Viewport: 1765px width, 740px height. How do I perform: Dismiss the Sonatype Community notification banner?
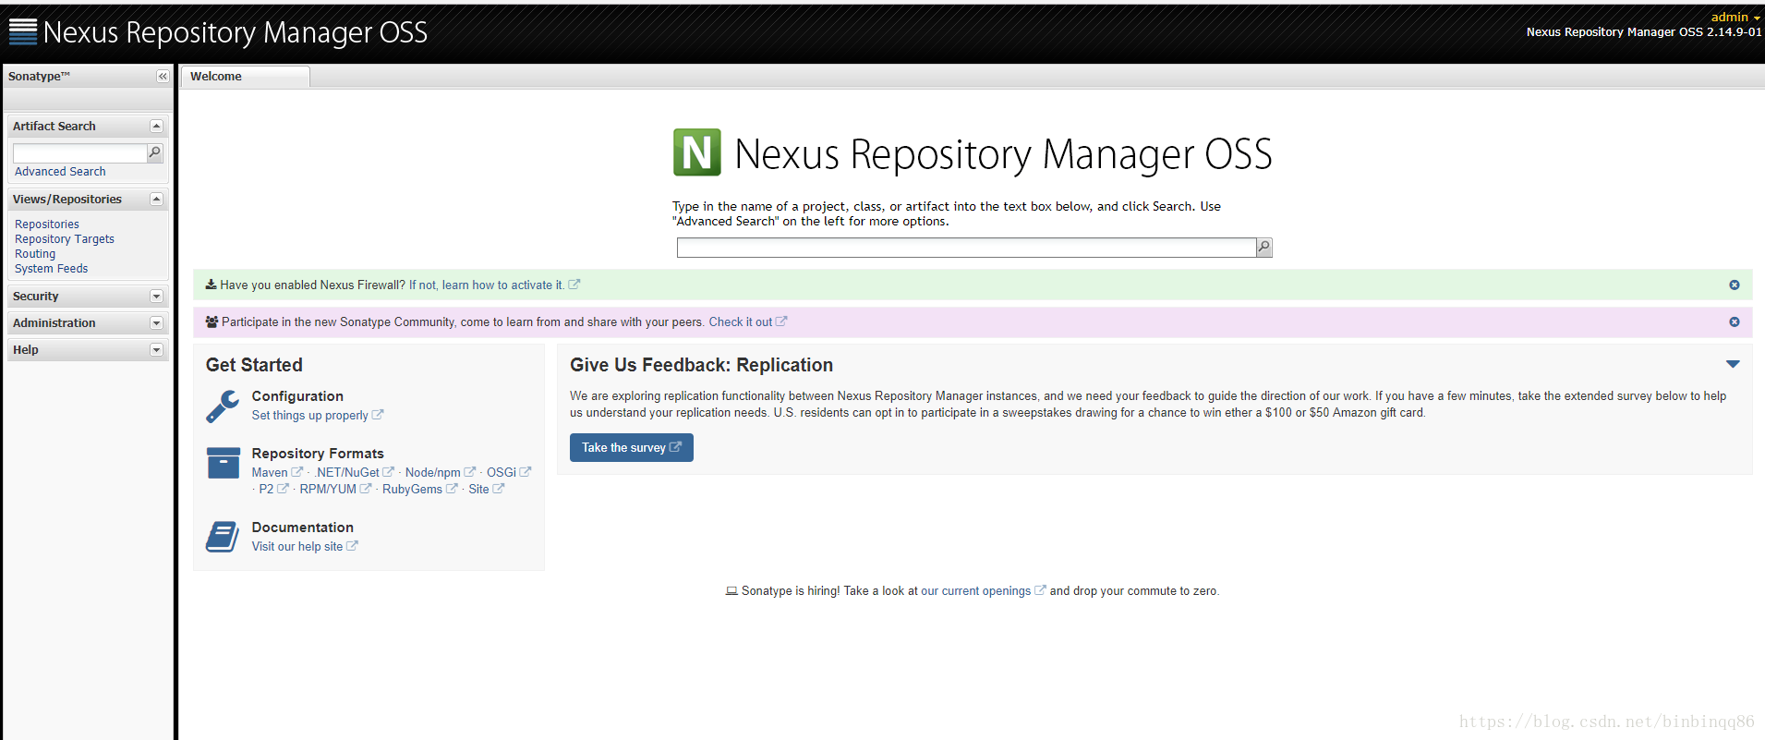1734,322
